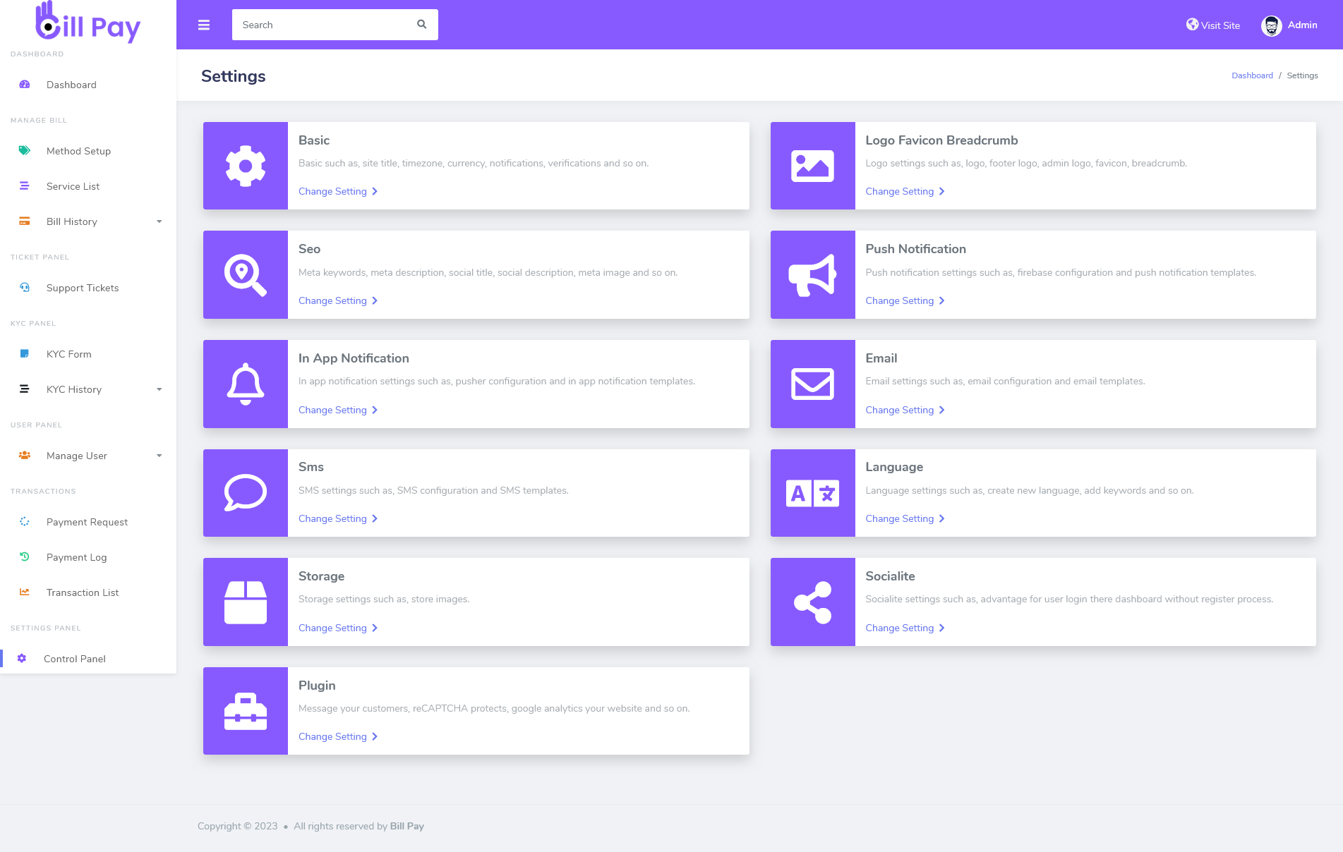Click the Email envelope icon
1343x852 pixels.
(813, 384)
